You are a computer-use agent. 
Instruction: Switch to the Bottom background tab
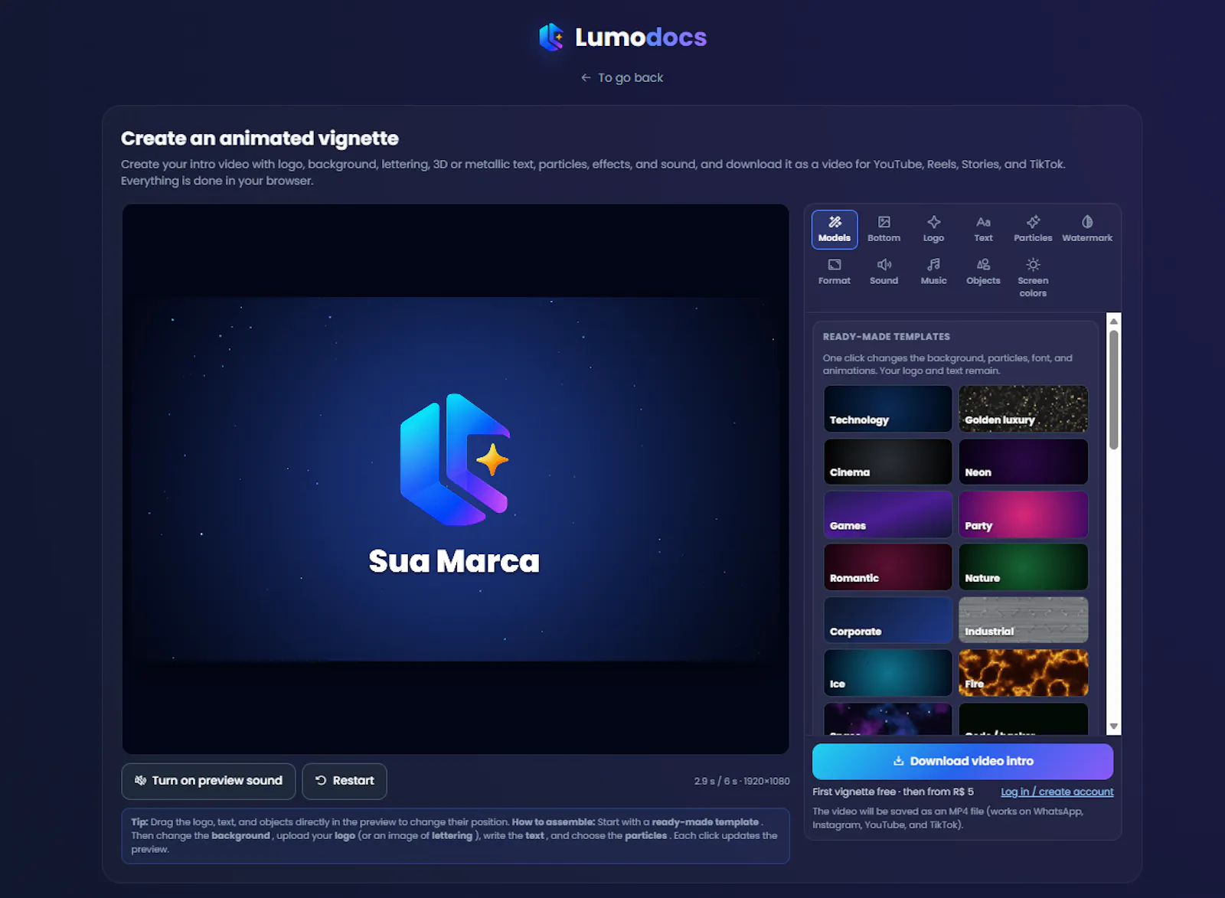884,229
